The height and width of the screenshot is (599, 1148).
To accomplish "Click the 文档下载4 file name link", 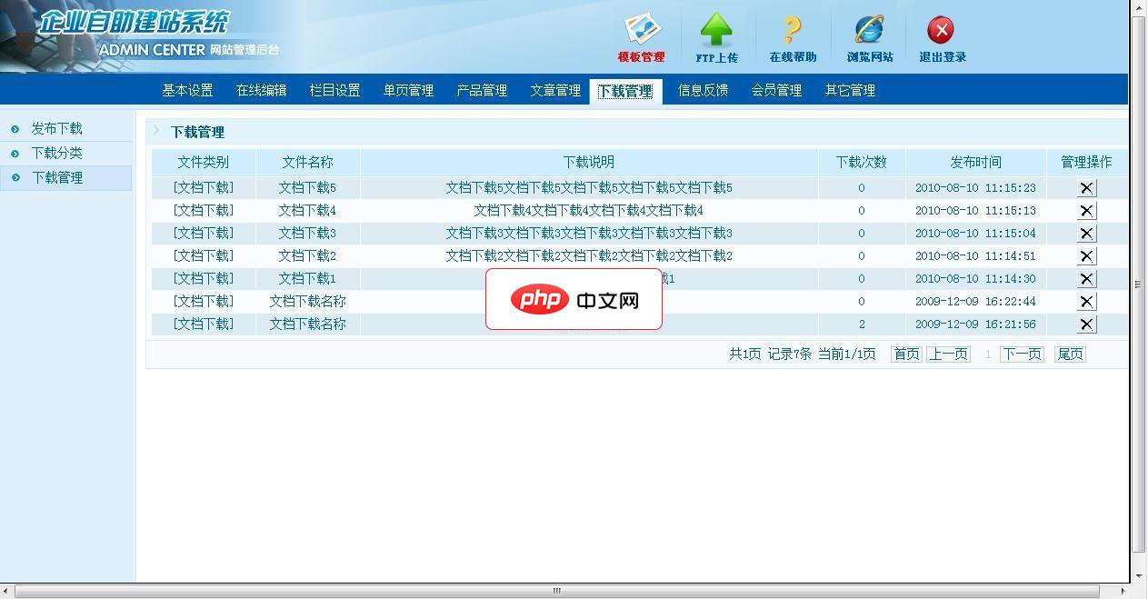I will 307,211.
